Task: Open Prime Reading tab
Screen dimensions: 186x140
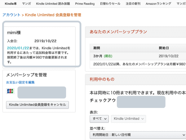Action: coord(85,4)
